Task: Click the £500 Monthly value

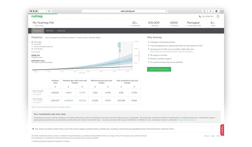Action: 174,23
